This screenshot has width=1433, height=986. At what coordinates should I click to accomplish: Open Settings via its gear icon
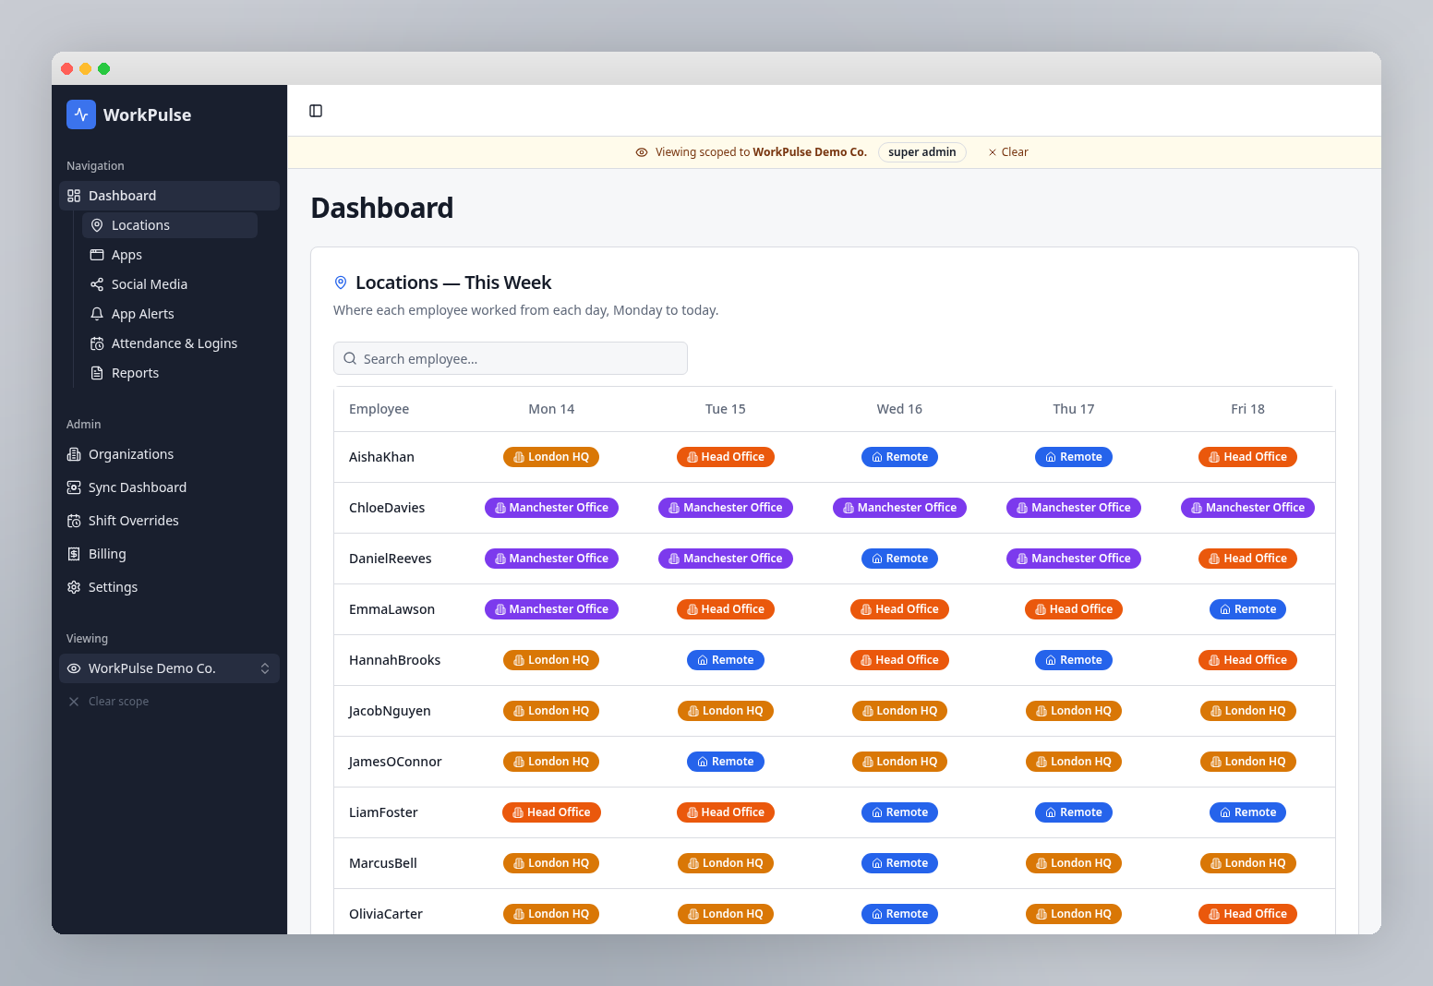(x=74, y=587)
